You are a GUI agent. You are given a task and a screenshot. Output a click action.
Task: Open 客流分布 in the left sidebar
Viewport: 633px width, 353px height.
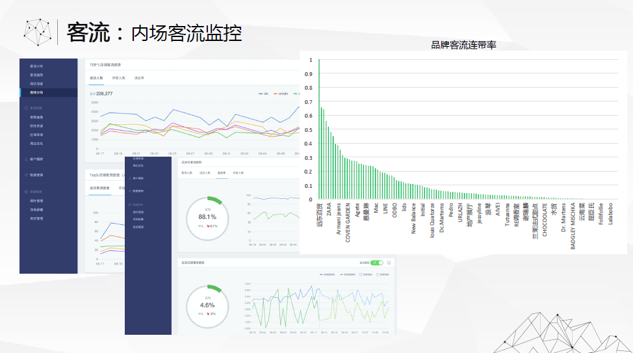coord(36,66)
